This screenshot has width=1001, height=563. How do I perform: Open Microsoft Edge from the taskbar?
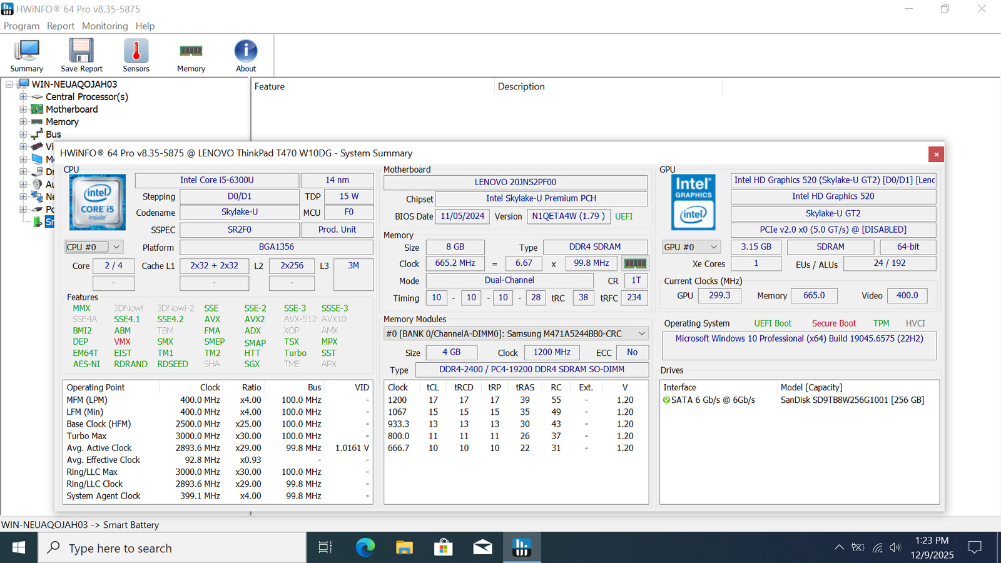tap(365, 548)
